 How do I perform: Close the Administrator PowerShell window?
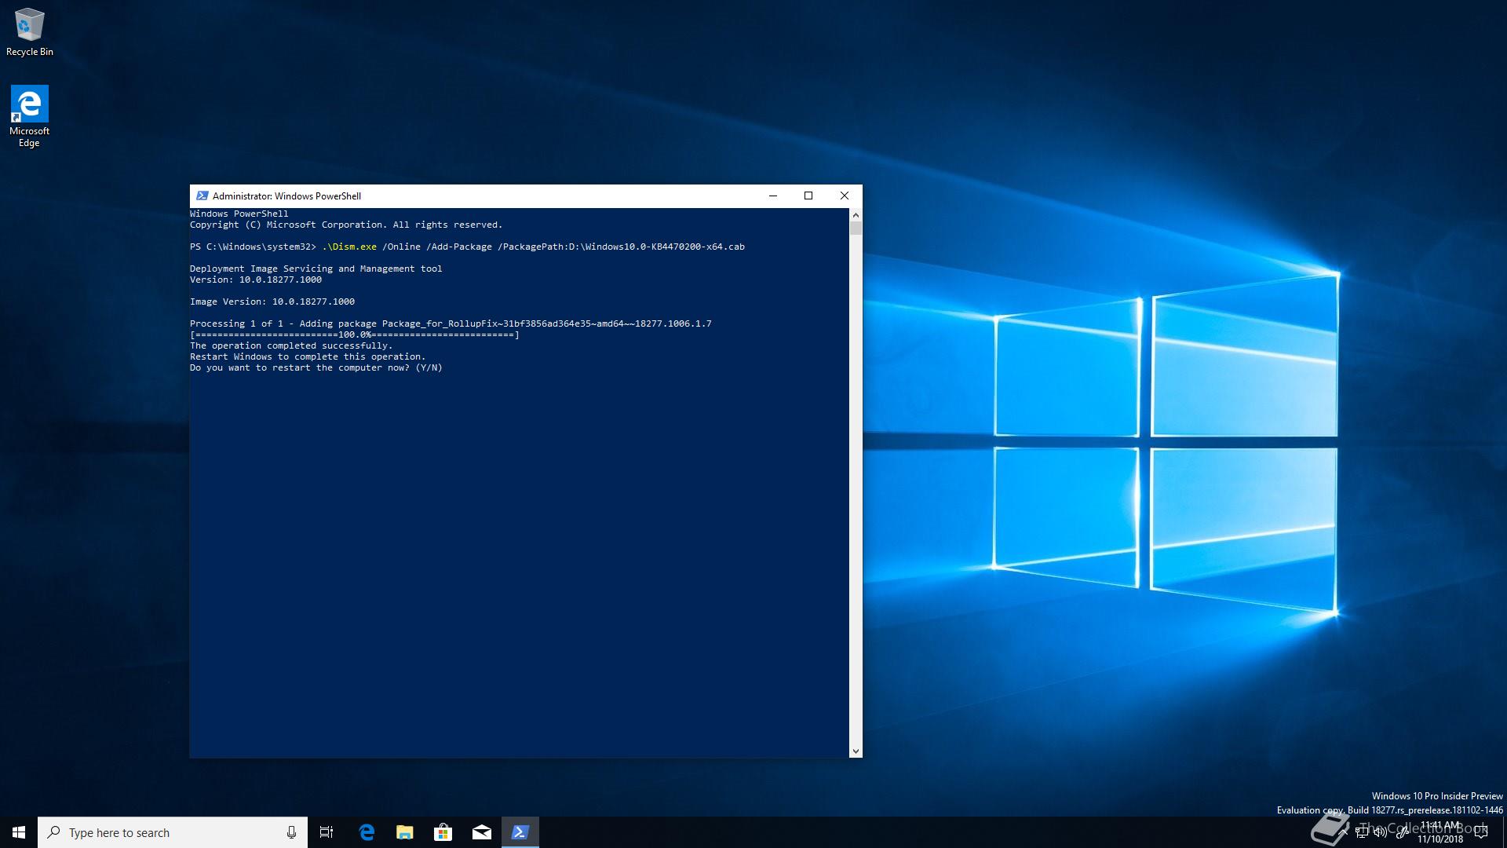(x=845, y=196)
